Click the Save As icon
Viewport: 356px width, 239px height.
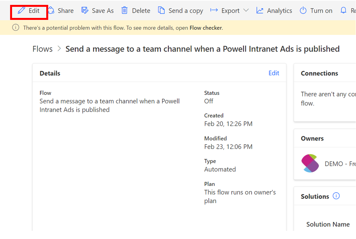tap(85, 10)
